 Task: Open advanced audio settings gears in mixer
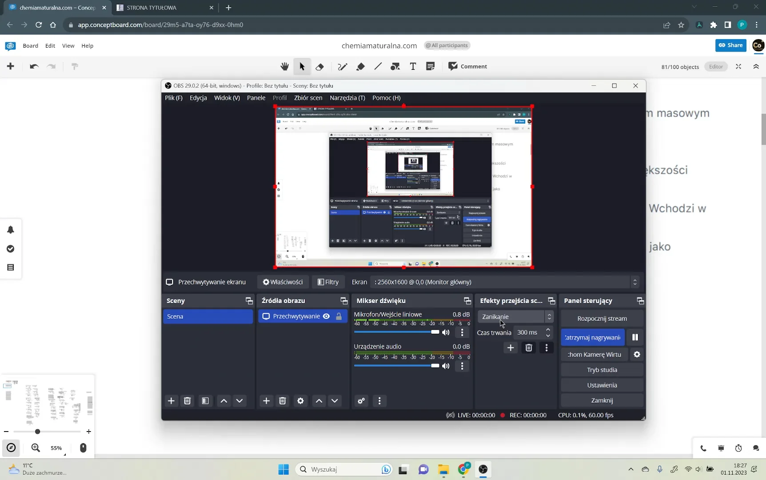pyautogui.click(x=361, y=401)
